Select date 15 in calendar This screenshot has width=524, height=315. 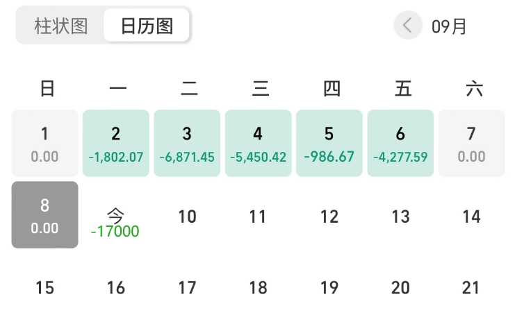point(44,288)
